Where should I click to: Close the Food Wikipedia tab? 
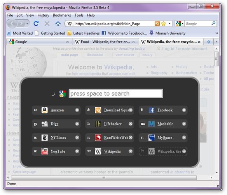[x=133, y=42]
